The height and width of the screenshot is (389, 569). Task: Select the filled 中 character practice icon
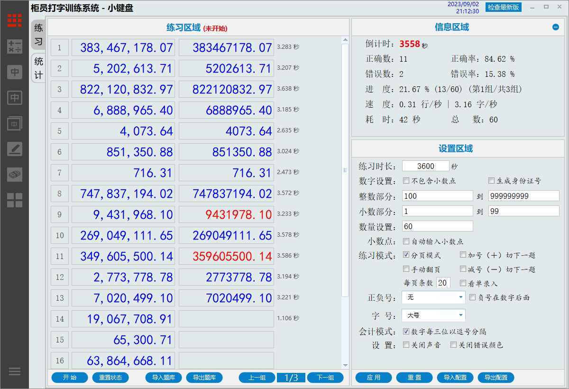[x=15, y=72]
